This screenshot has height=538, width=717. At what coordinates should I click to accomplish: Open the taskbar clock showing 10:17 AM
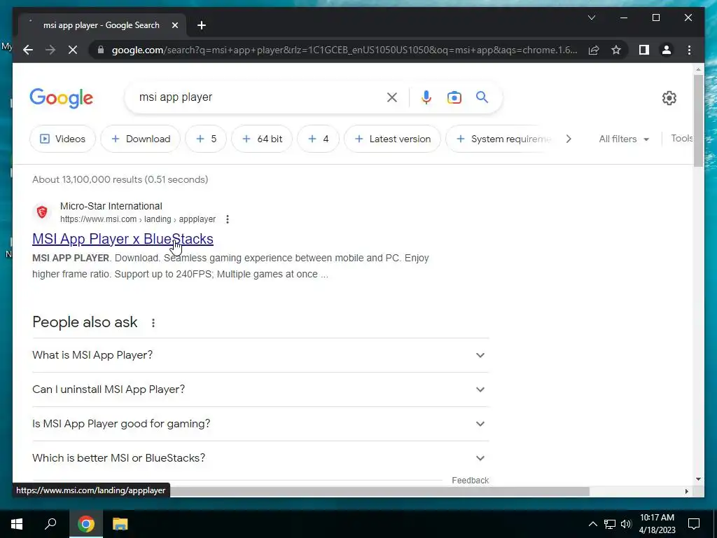[x=657, y=524]
